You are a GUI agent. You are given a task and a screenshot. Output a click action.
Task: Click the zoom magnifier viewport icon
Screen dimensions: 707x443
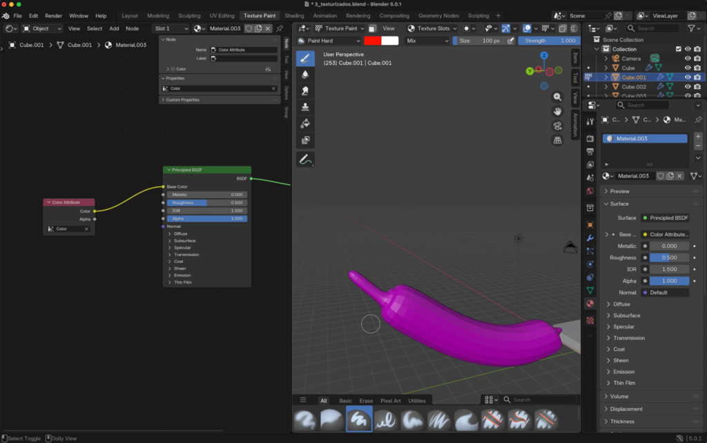click(557, 97)
